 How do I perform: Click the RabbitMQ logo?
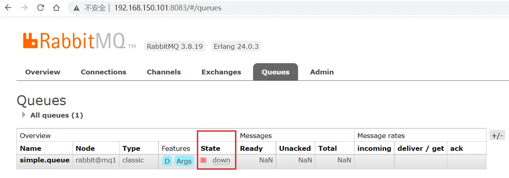tap(79, 41)
